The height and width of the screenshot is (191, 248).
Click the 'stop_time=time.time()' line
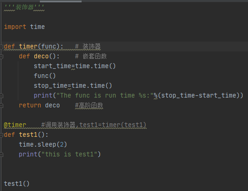click(73, 86)
